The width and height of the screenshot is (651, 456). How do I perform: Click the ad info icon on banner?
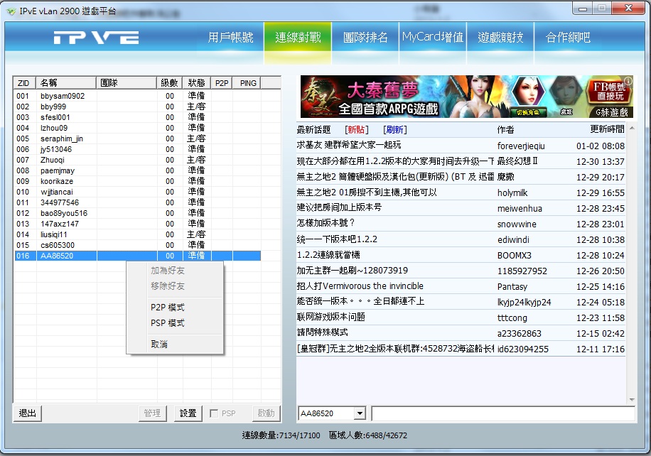(628, 81)
